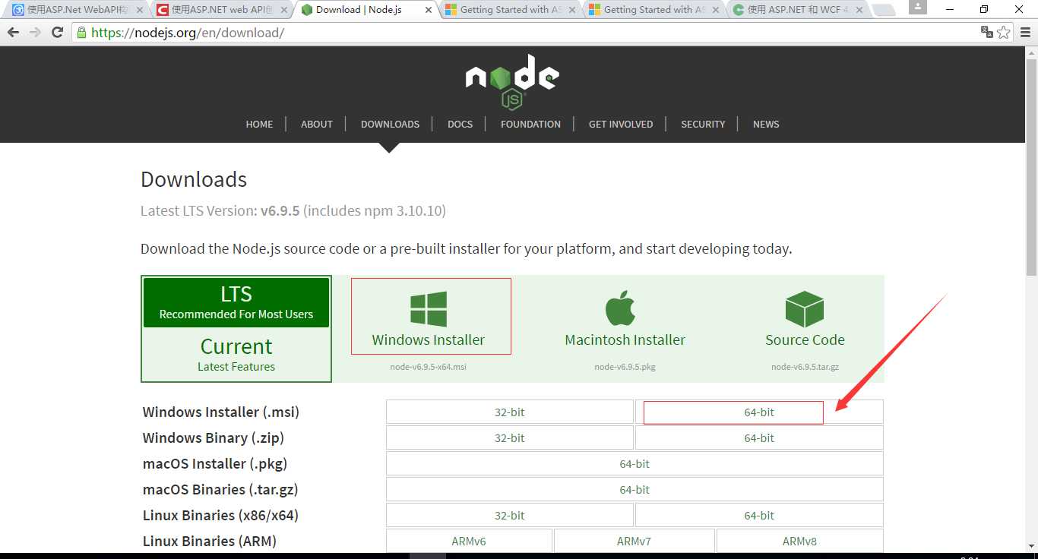The image size is (1038, 559).
Task: Click the Chrome user profile icon
Action: (918, 7)
